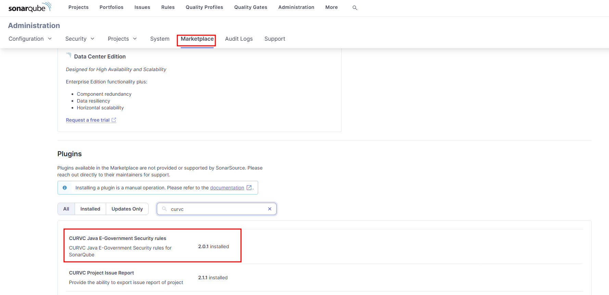Click the blue info icon in the install notice
The width and height of the screenshot is (609, 295).
65,188
